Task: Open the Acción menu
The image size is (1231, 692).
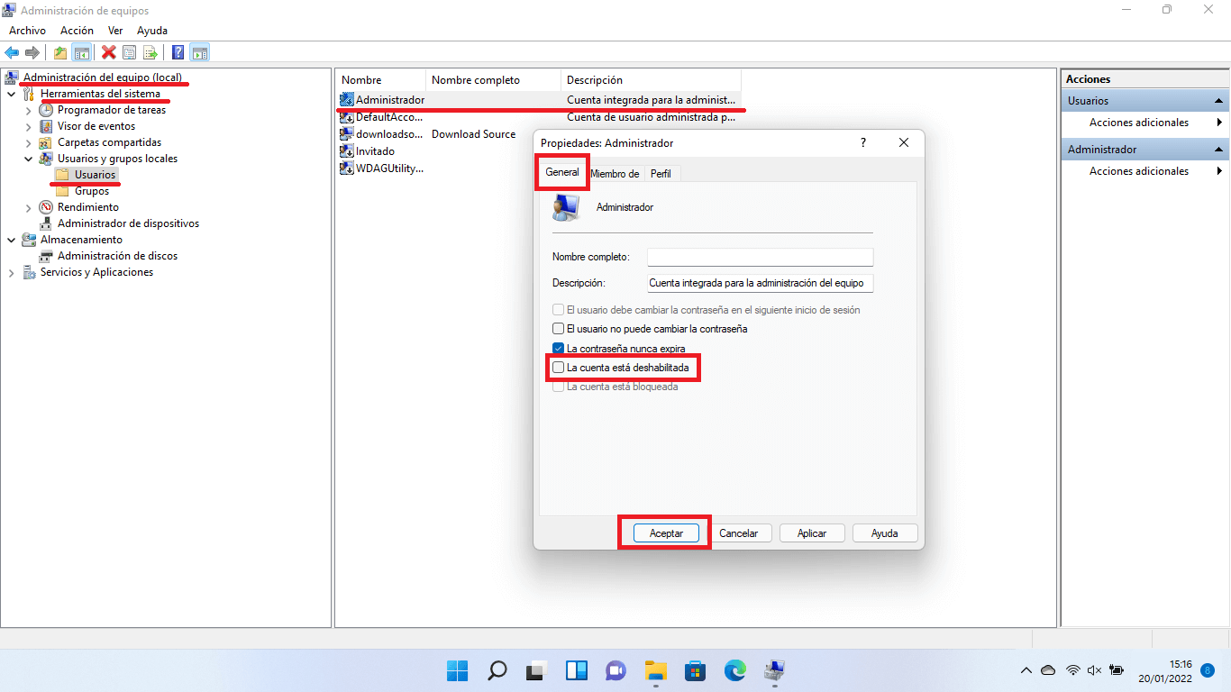Action: click(x=77, y=30)
